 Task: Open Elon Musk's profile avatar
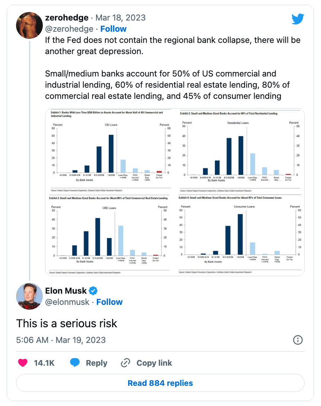(29, 296)
